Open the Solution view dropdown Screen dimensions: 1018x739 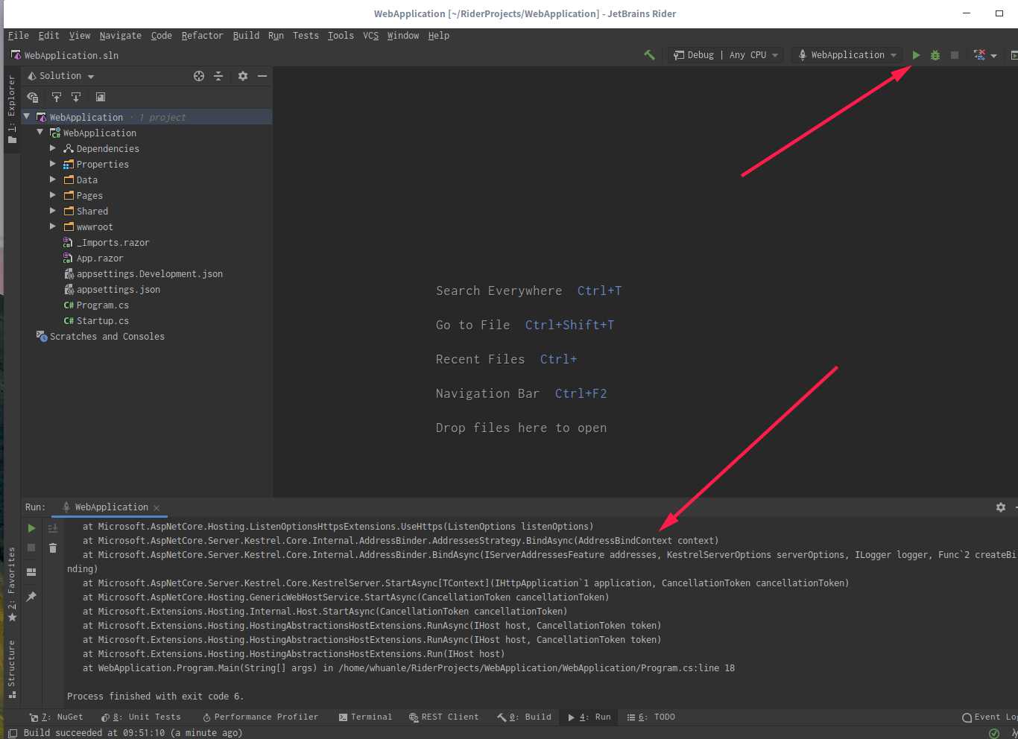61,76
